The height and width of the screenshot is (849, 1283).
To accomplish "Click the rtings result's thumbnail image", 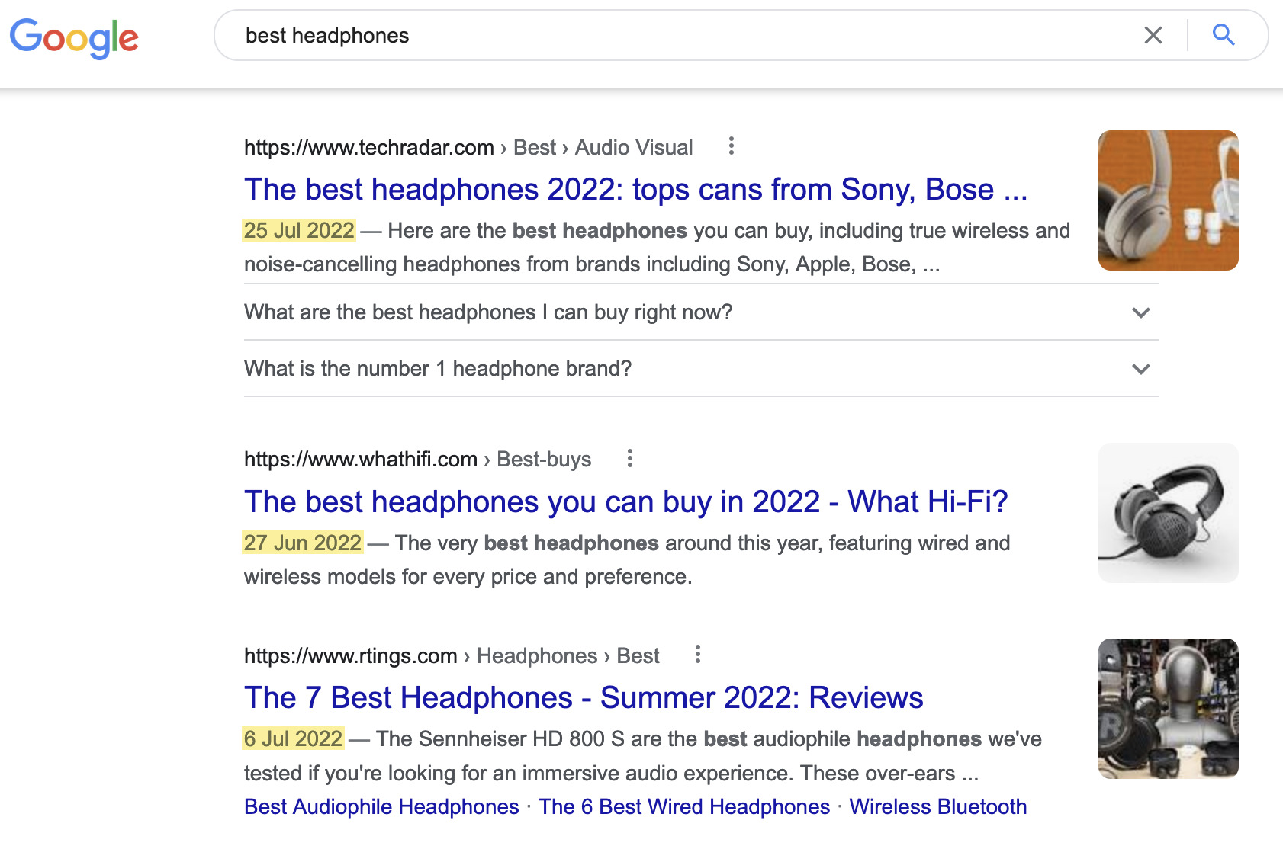I will tap(1168, 709).
